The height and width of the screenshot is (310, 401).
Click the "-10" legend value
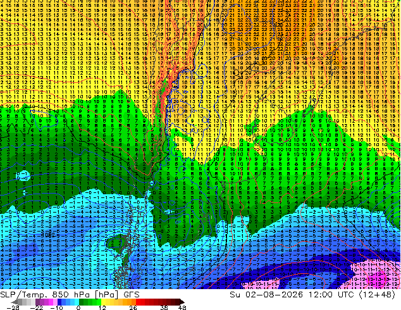(56, 307)
